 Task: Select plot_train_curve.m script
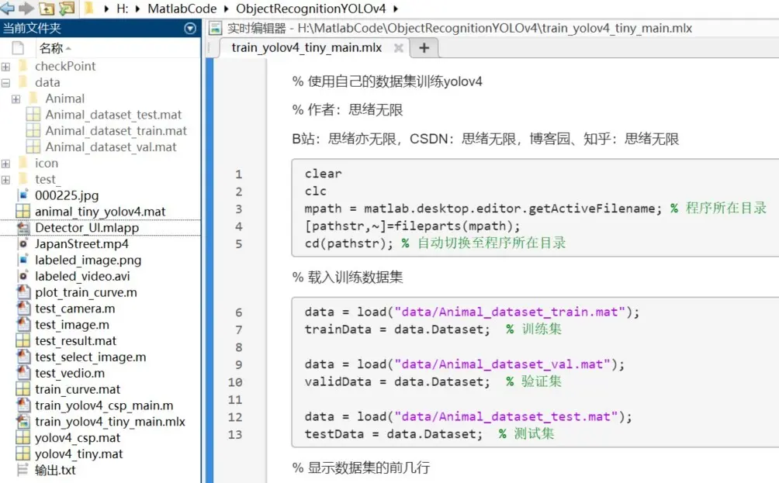[x=85, y=292]
